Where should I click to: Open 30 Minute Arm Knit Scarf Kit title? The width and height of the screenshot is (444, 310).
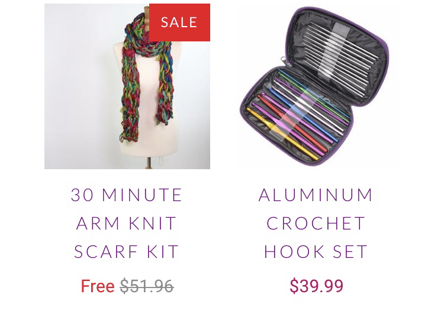pyautogui.click(x=126, y=223)
